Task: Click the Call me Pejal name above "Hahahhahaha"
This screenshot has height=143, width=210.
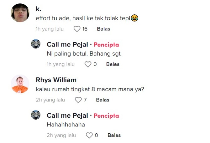Action: coord(67,116)
